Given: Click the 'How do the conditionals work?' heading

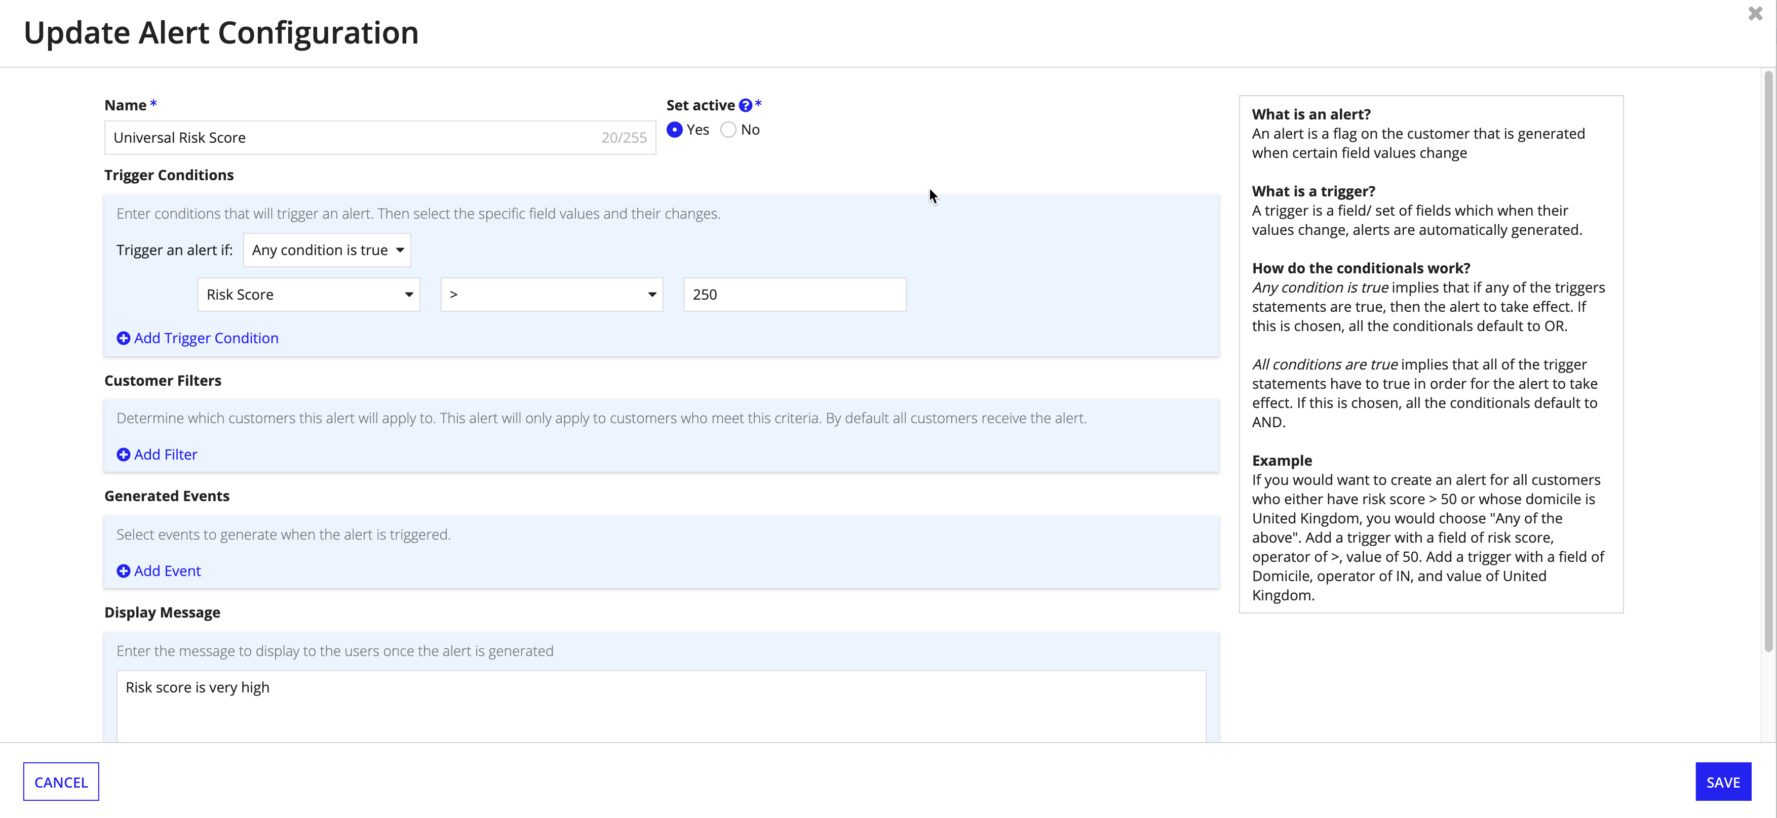Looking at the screenshot, I should 1361,269.
